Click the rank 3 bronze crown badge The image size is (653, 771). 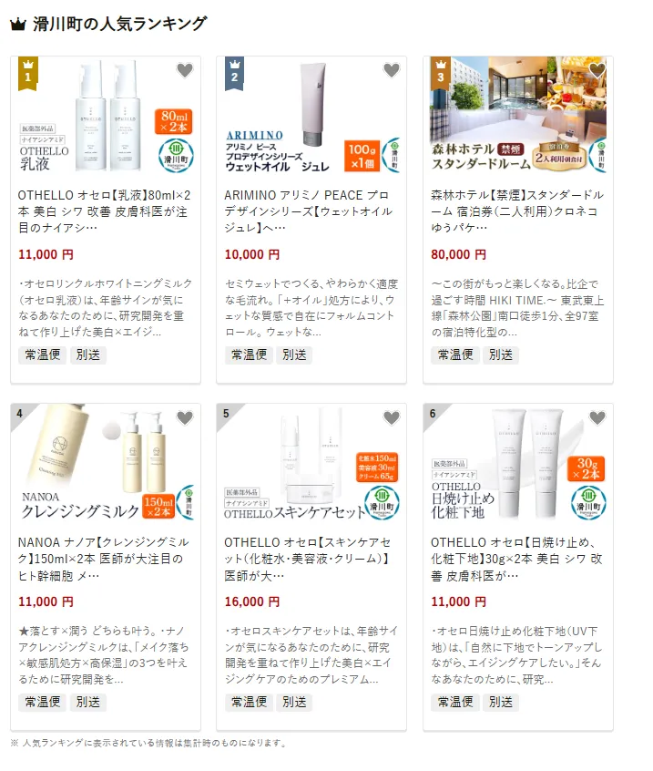tap(440, 74)
